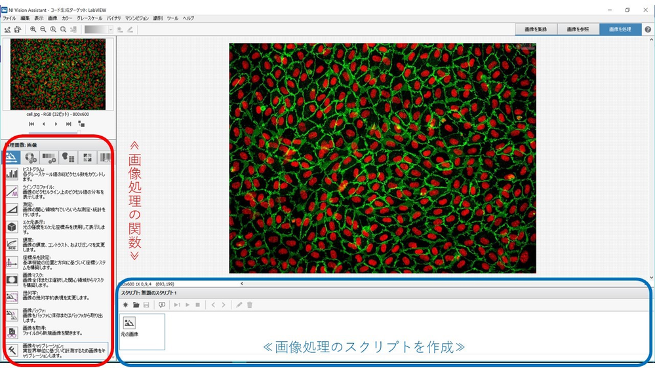Click the zoom 1:1 magnifier icon
Screen dimensions: 655x368
[x=53, y=29]
